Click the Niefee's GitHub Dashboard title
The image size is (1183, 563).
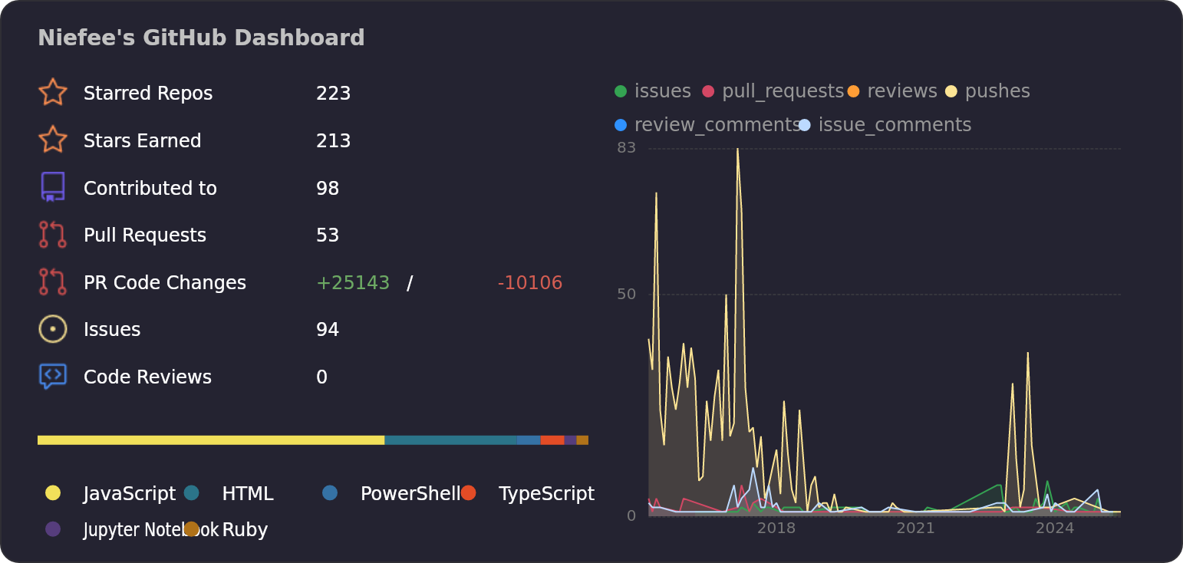click(x=201, y=38)
